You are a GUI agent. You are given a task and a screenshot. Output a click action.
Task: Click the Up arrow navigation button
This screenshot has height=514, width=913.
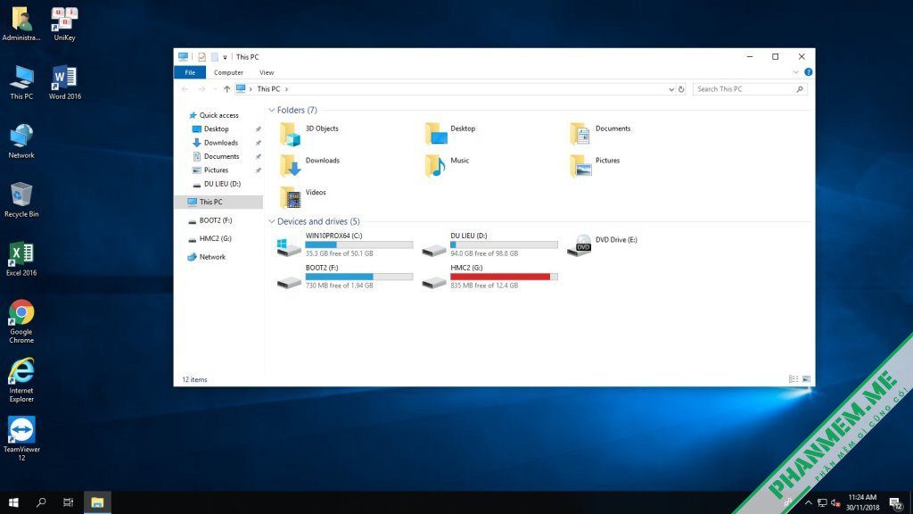pyautogui.click(x=226, y=89)
